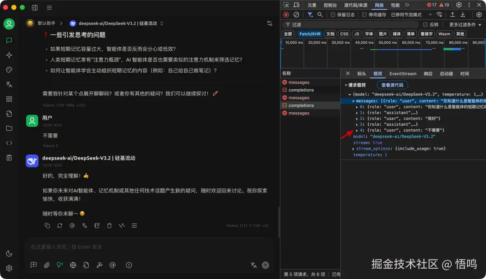
Task: Open the files folder sidebar icon
Action: (9, 128)
